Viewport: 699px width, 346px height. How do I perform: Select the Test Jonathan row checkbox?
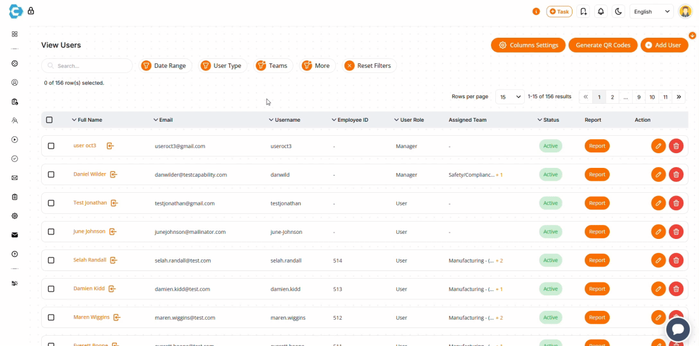[51, 203]
